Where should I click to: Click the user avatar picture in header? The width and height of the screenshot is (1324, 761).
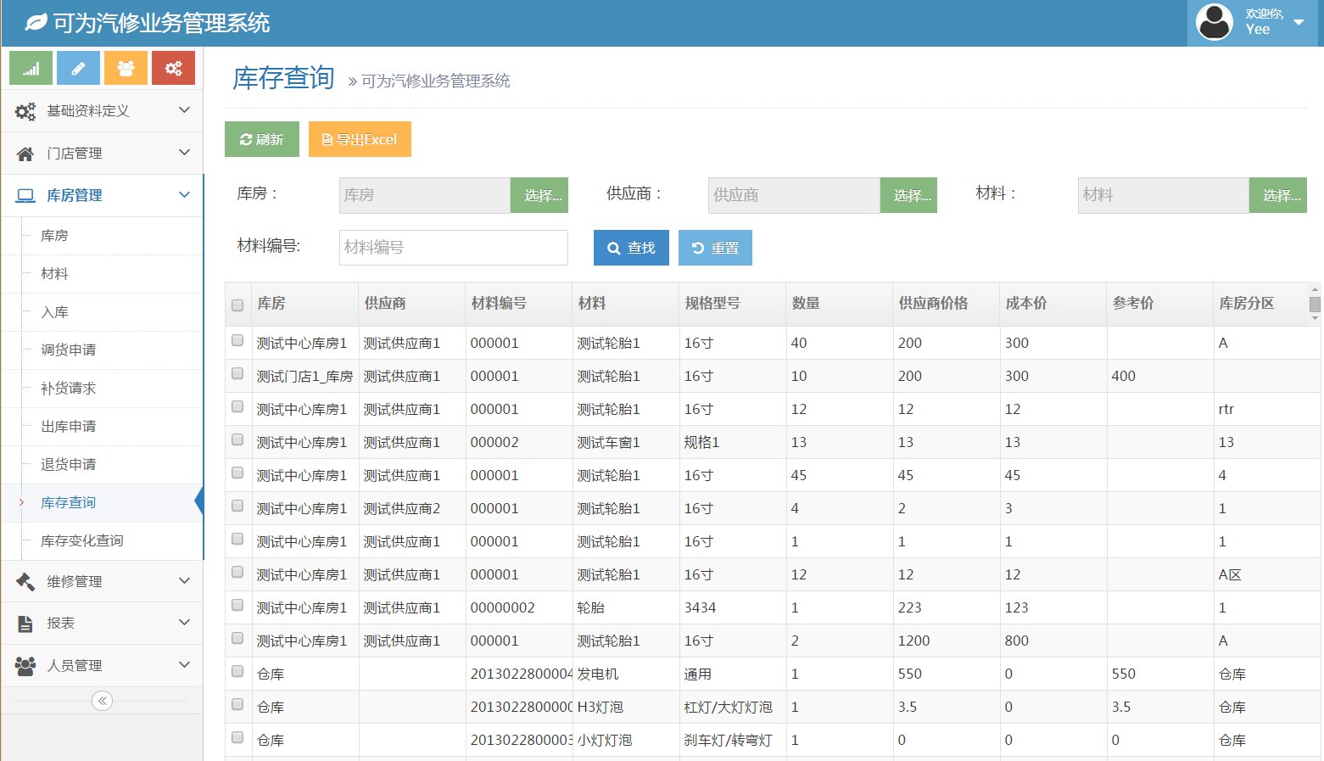pyautogui.click(x=1214, y=22)
